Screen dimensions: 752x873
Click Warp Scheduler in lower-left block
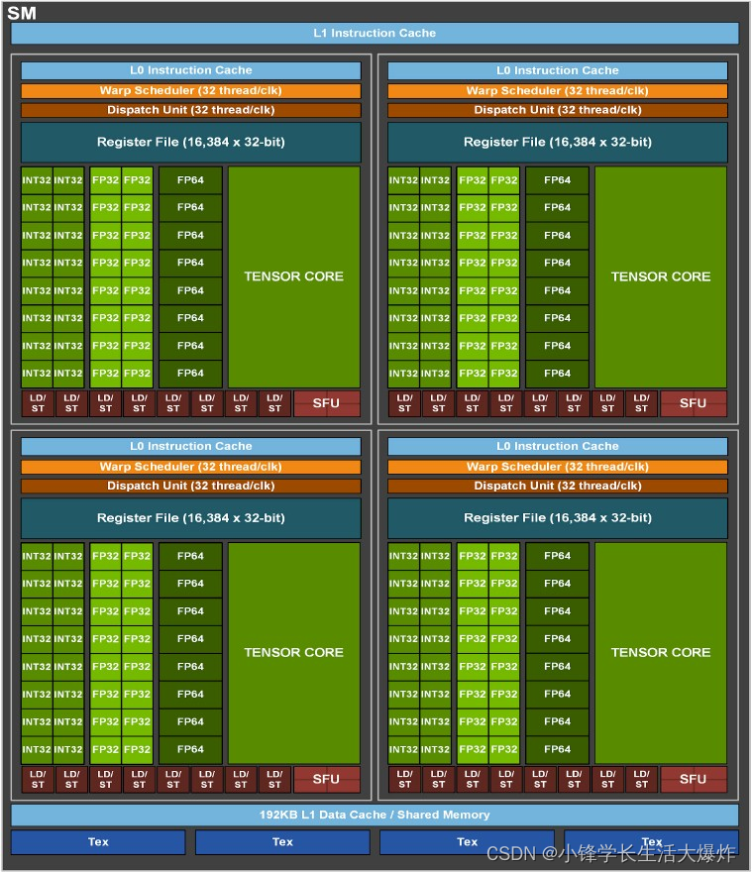click(x=191, y=467)
